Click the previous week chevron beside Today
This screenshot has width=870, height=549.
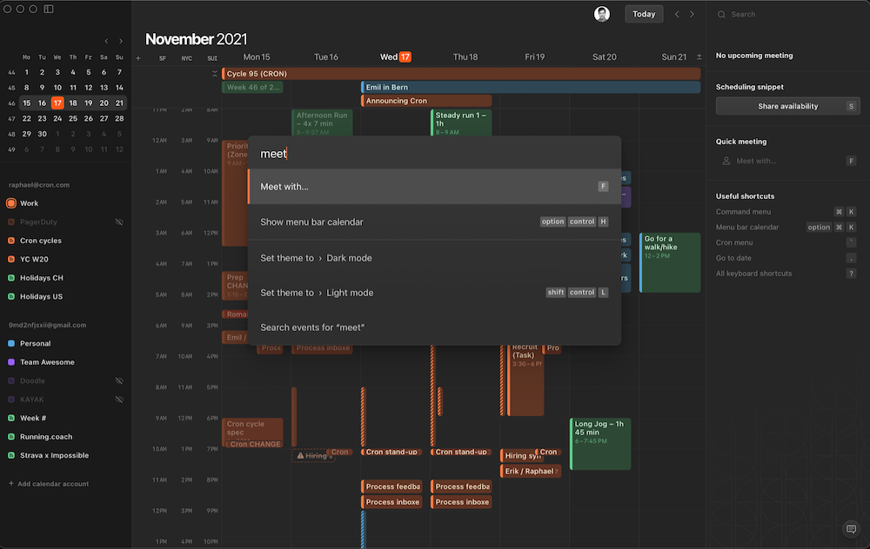coord(675,14)
